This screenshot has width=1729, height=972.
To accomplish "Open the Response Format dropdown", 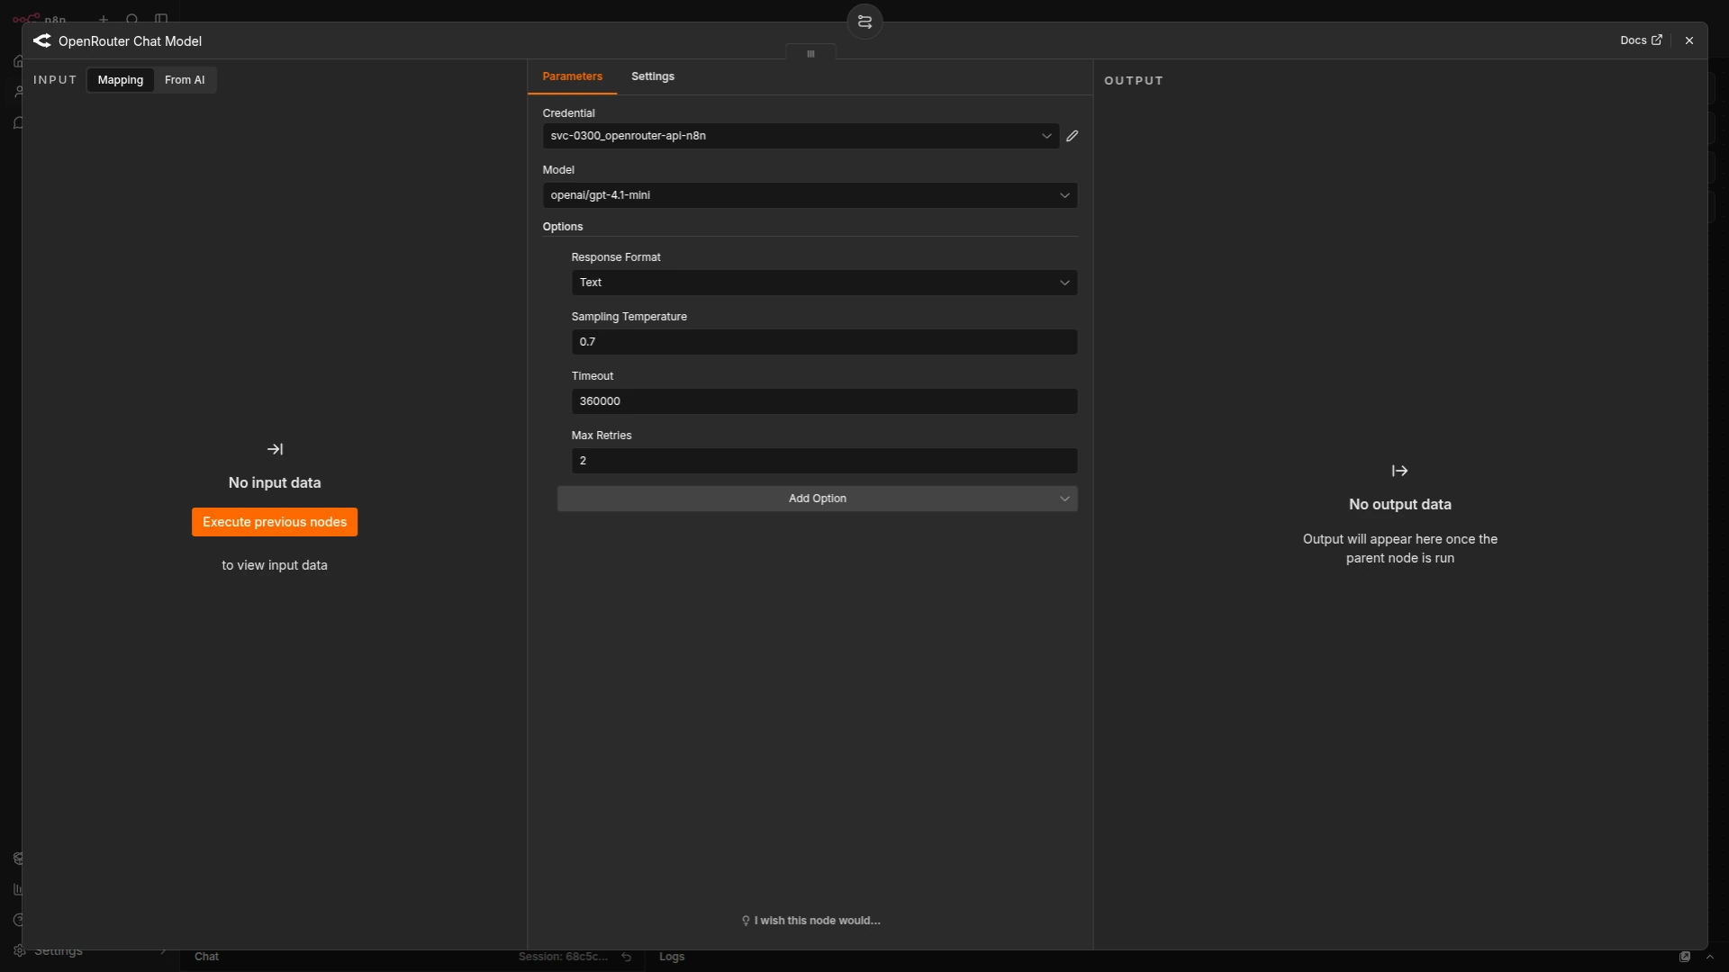I will [824, 283].
